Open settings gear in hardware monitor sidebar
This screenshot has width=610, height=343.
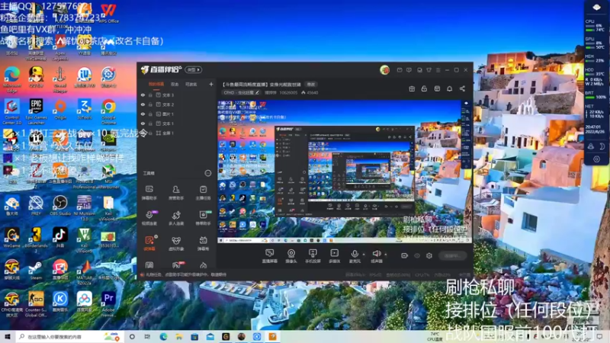click(596, 159)
